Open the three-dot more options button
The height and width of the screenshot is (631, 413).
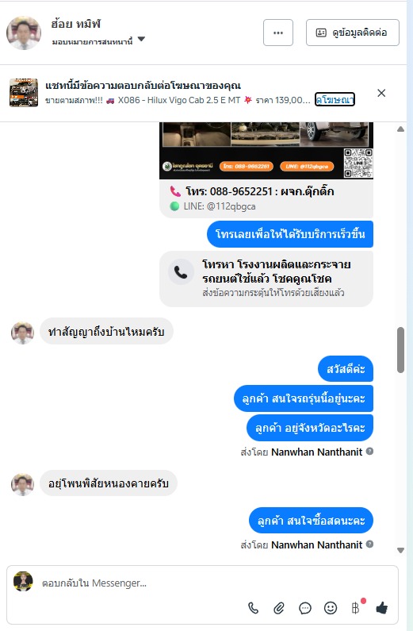coord(278,33)
